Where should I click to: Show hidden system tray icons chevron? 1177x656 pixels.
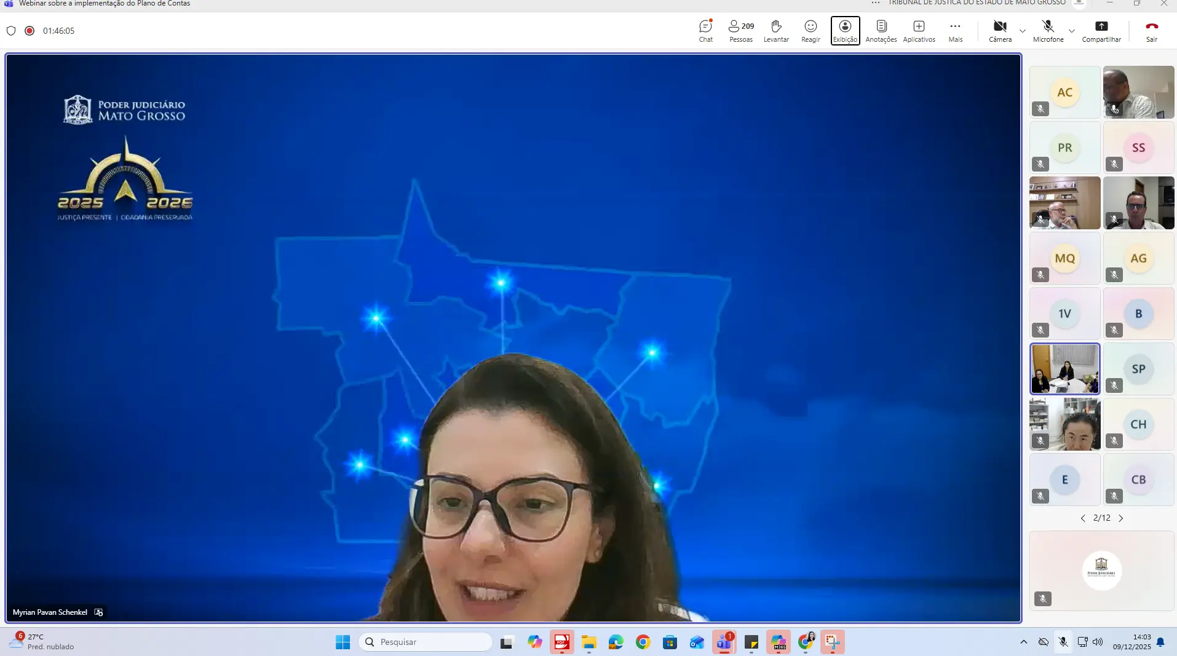click(1023, 642)
